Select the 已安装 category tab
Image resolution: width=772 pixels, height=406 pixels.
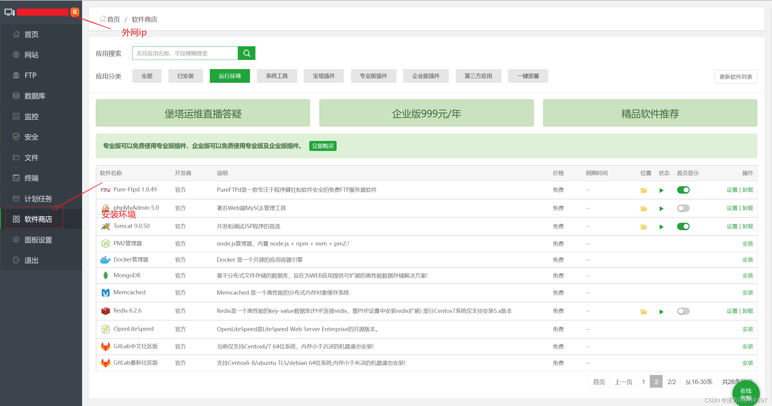[185, 76]
